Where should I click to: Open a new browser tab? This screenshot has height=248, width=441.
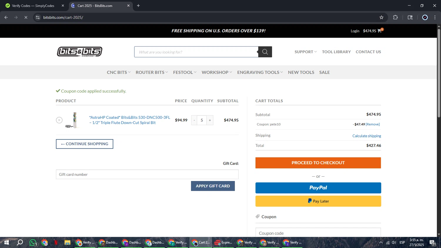point(138,6)
